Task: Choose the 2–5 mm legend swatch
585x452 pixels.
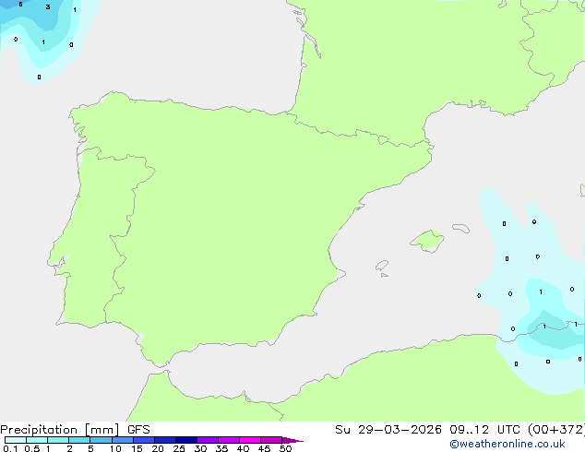Action: point(79,440)
